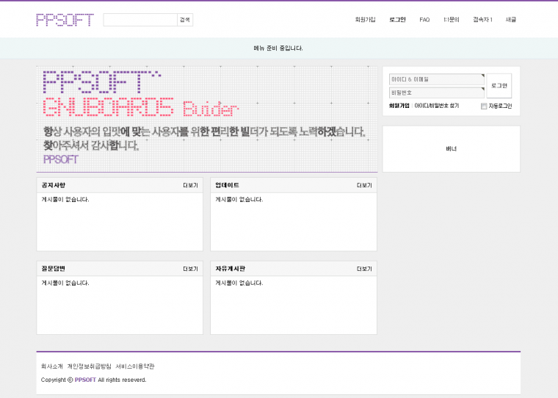Click the search input field
The width and height of the screenshot is (558, 398).
click(x=140, y=20)
